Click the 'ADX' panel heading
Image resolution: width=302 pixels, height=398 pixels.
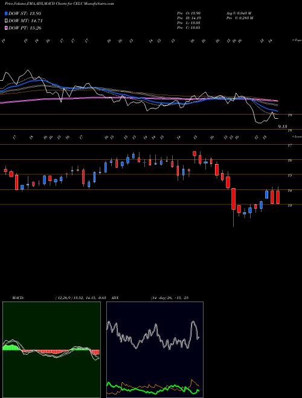(x=115, y=298)
